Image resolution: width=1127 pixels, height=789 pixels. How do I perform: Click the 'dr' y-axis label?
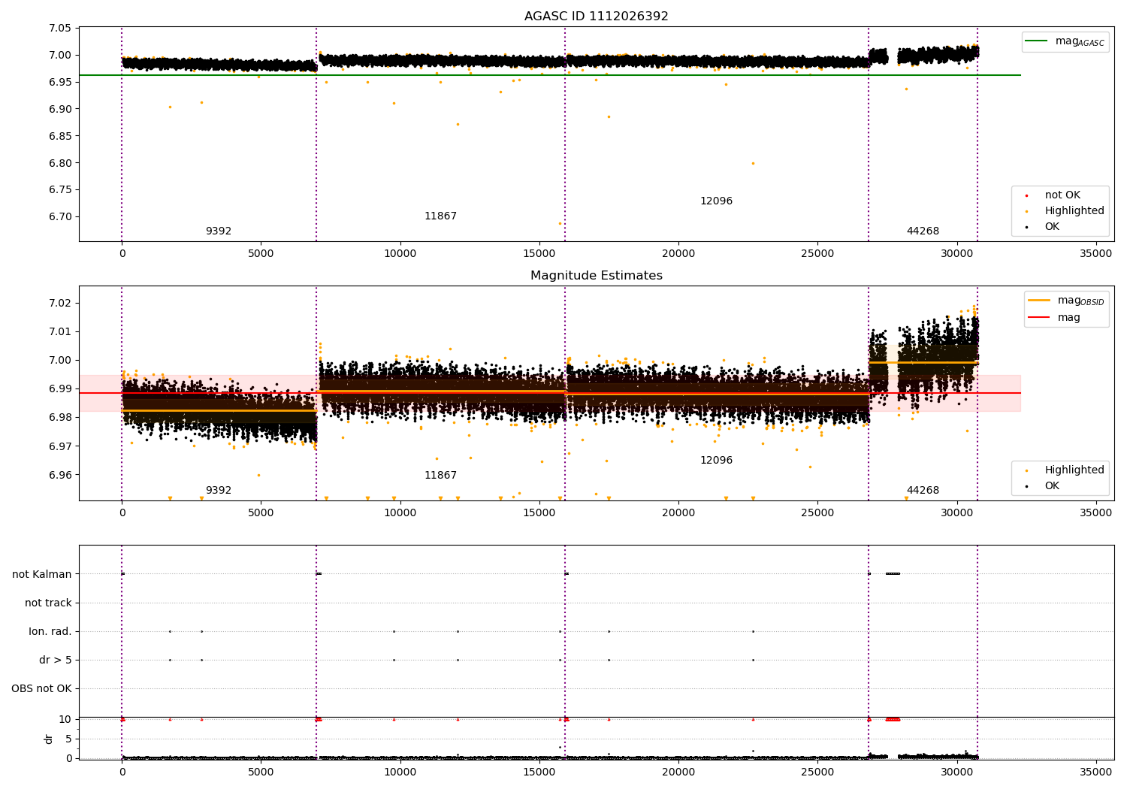(x=49, y=739)
